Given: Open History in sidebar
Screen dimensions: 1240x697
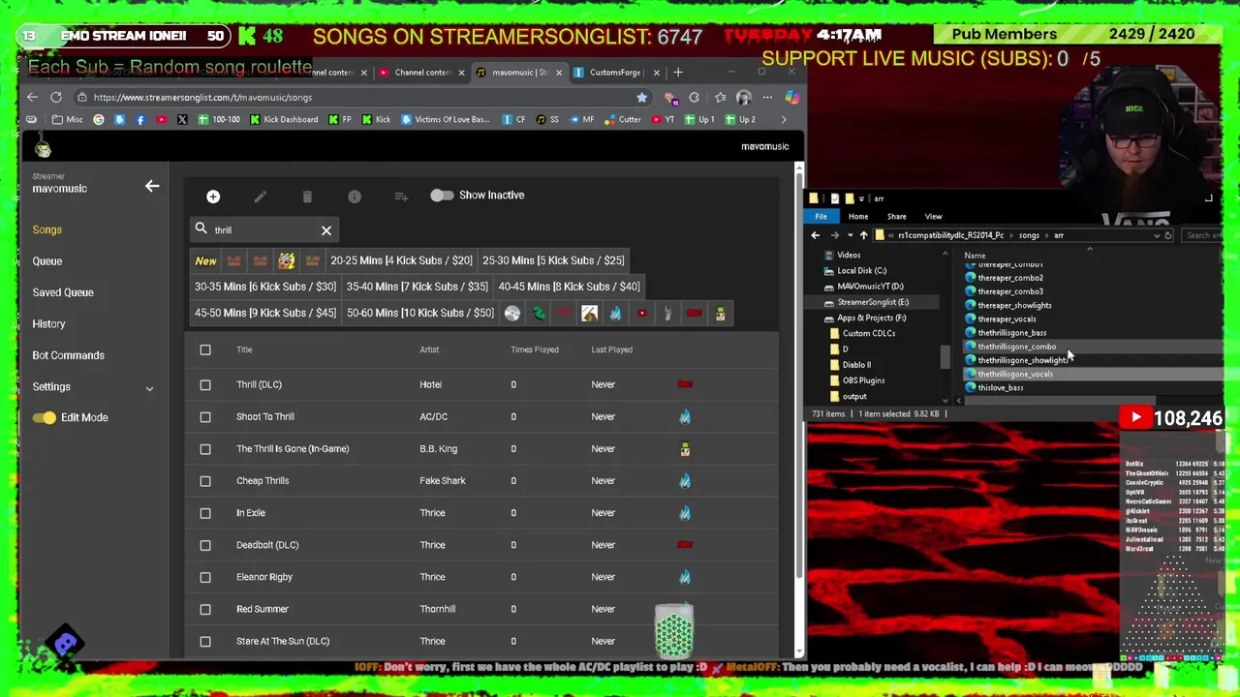Looking at the screenshot, I should tap(48, 324).
